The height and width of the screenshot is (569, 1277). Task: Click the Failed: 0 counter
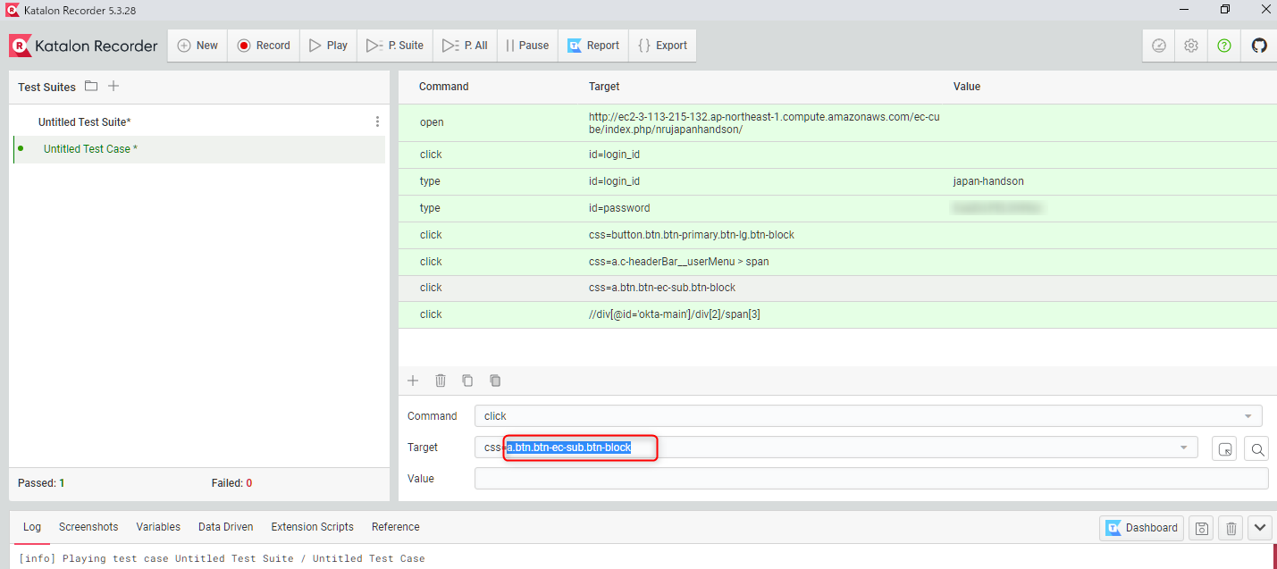tap(231, 483)
